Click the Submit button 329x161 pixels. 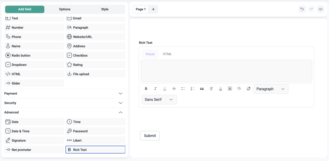(x=150, y=136)
